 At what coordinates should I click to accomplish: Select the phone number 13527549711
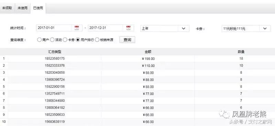click(x=55, y=94)
